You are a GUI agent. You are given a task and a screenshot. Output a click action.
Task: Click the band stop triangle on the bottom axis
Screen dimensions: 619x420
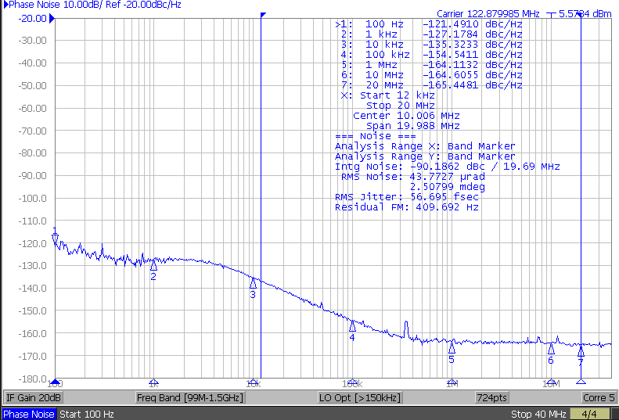click(x=581, y=382)
